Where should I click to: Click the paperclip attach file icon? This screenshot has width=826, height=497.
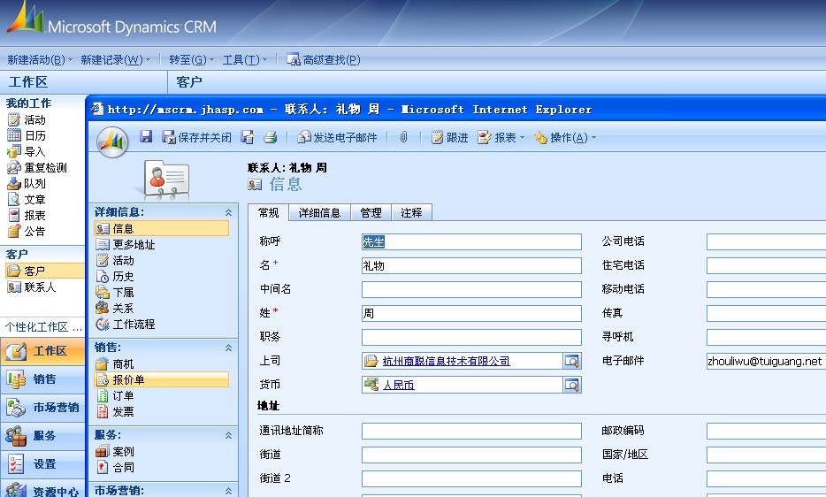point(403,138)
